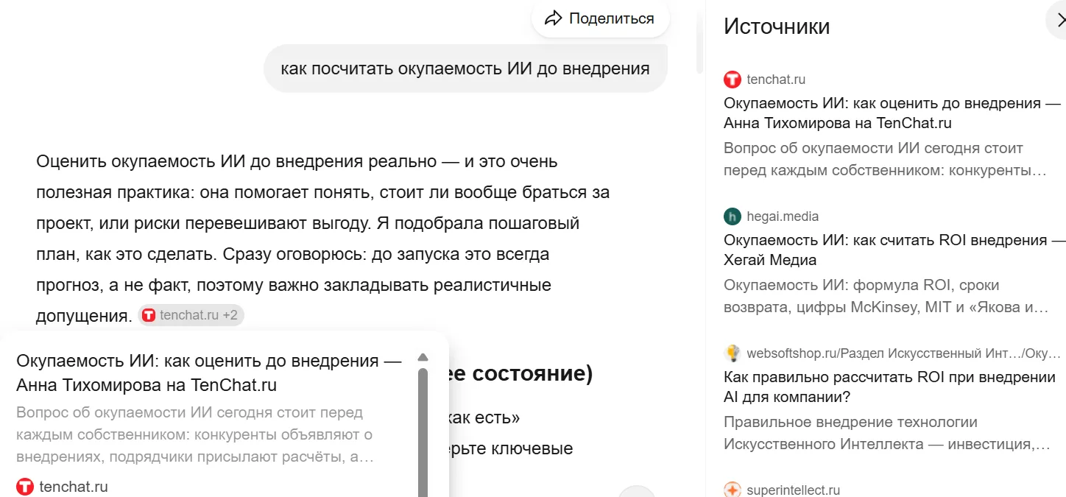Close the Источники sources panel
This screenshot has width=1066, height=497.
pos(1059,20)
